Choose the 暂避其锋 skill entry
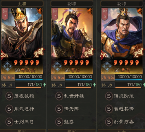 click(122, 109)
